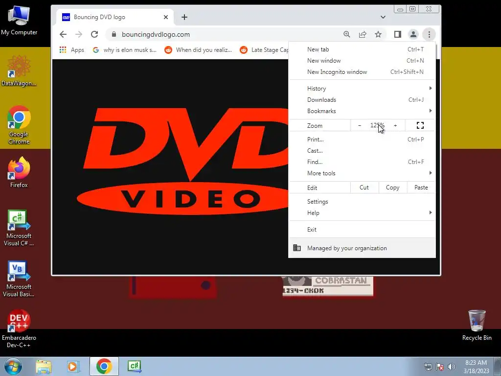Bookmark this page with the star icon

pos(378,34)
